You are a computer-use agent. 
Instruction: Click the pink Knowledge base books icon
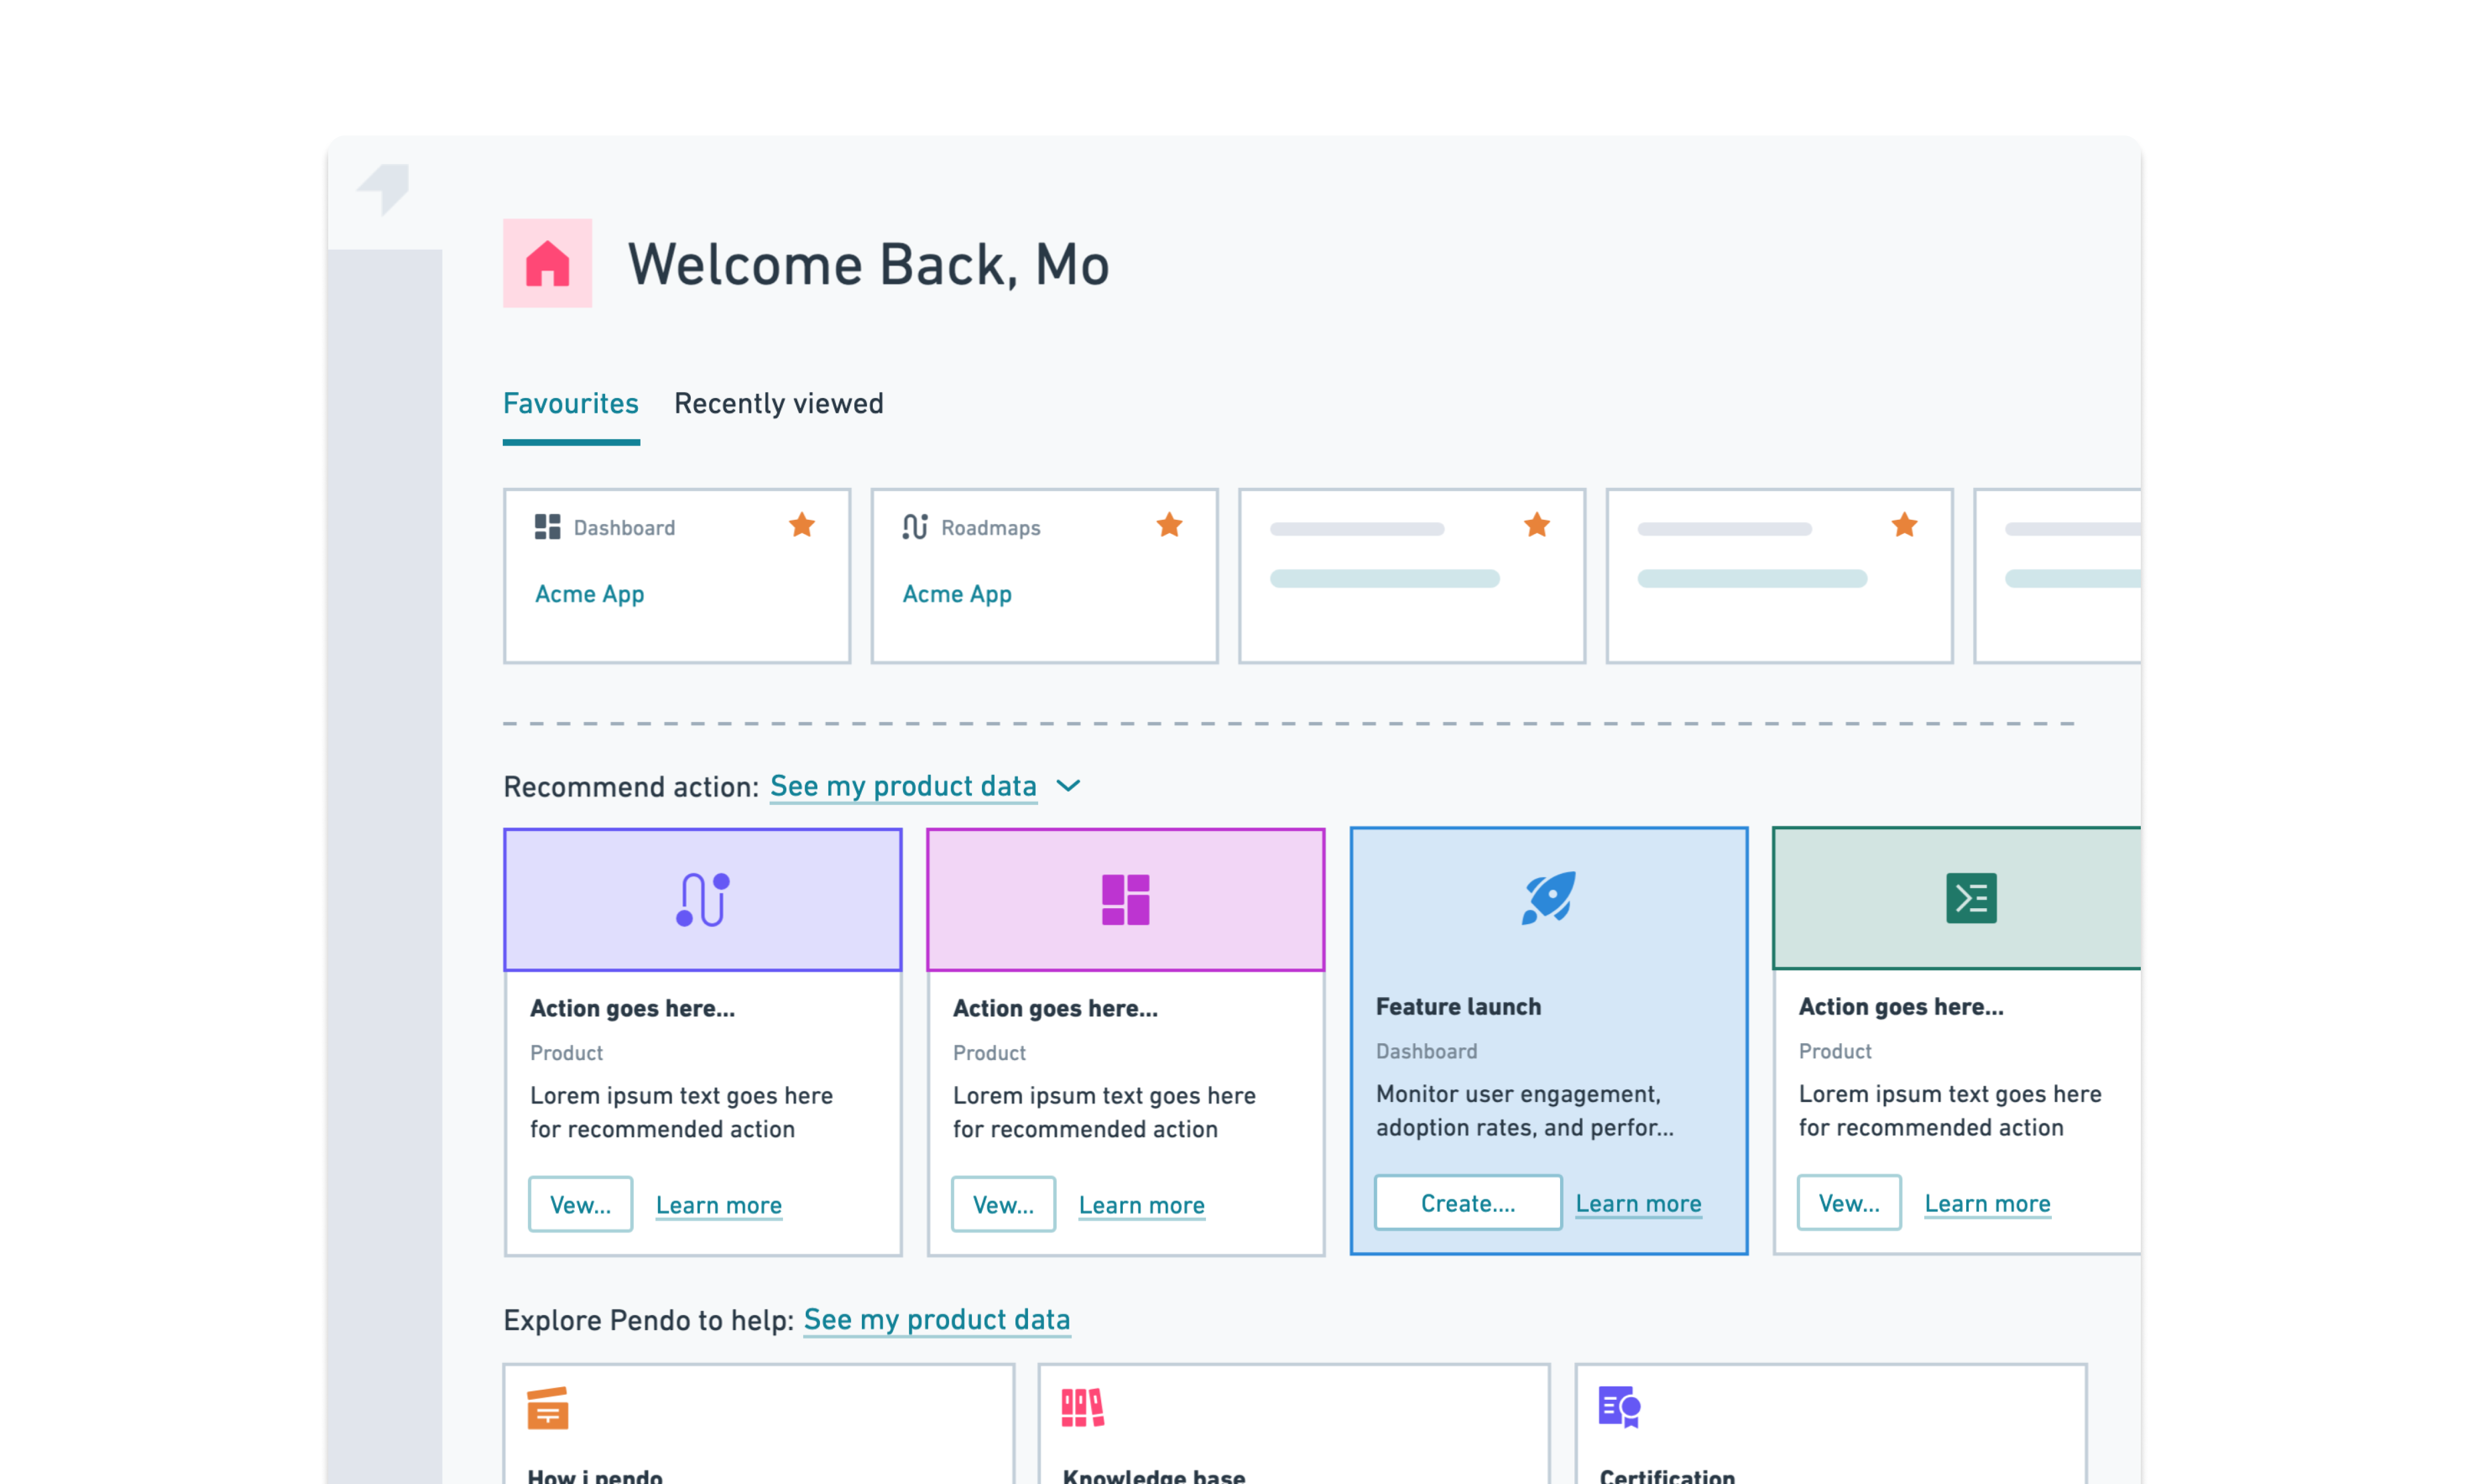[x=1081, y=1406]
